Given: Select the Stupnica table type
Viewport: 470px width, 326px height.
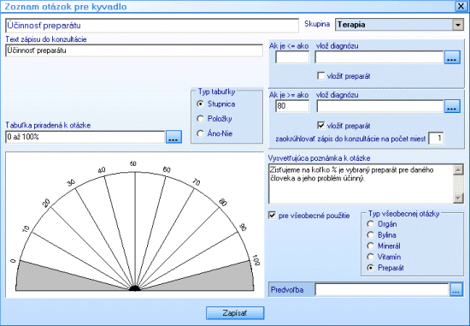Looking at the screenshot, I should 200,104.
